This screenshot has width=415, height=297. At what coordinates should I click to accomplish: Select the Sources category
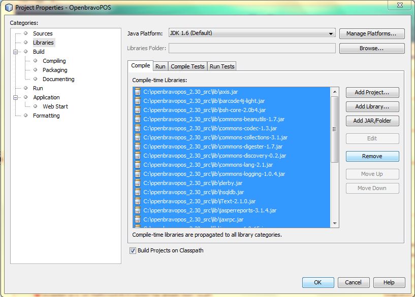(x=43, y=33)
